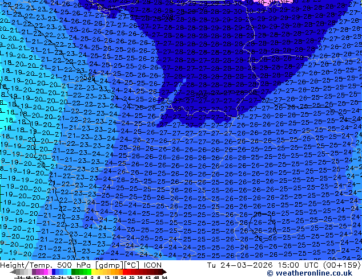Screen dimensions: 362x279
Task: Click the dark purple legend swatch near -42
Action: (x=34, y=272)
